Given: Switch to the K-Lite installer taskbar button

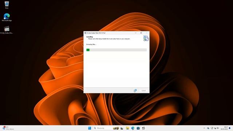Looking at the screenshot, I should click(x=143, y=128).
